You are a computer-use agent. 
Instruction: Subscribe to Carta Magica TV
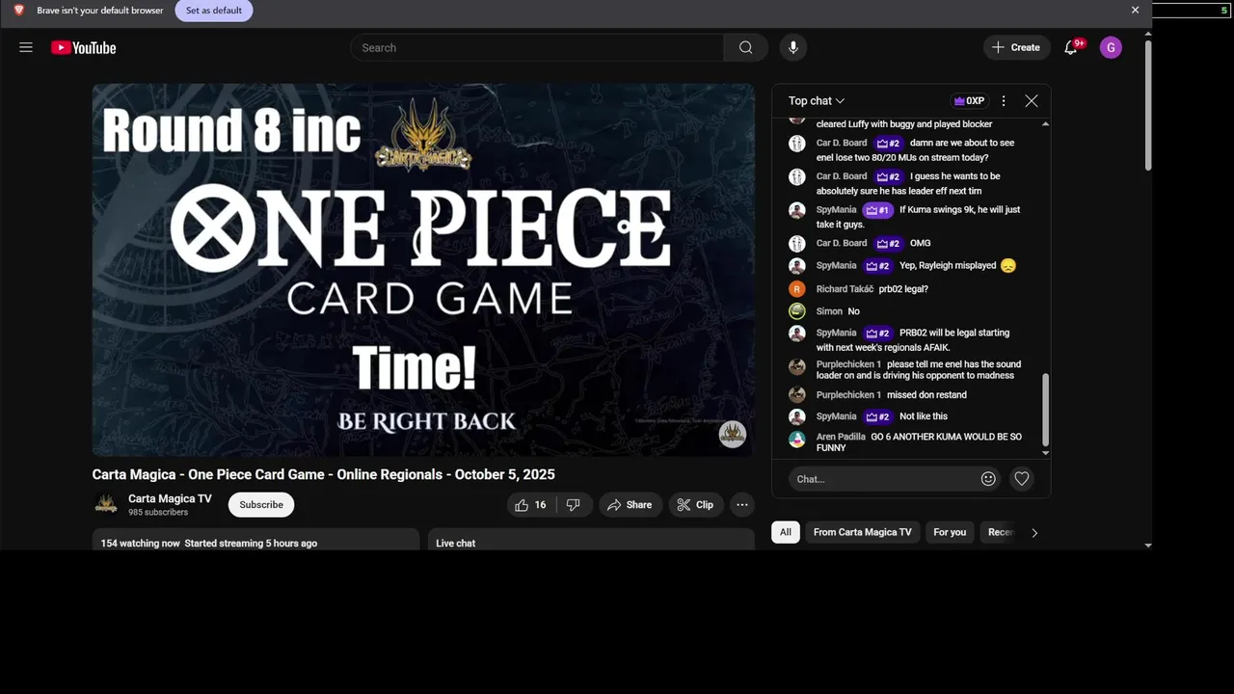pyautogui.click(x=261, y=505)
